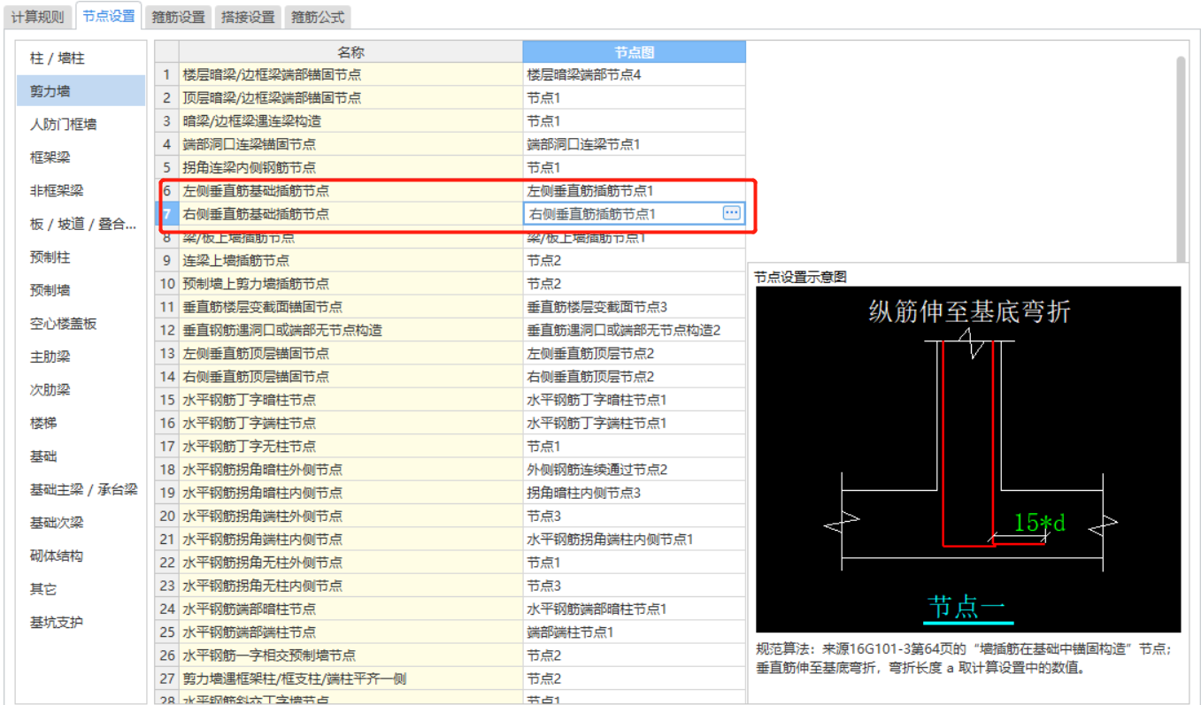Select 次肋梁 category
Viewport: 1201px width, 705px height.
pos(81,390)
